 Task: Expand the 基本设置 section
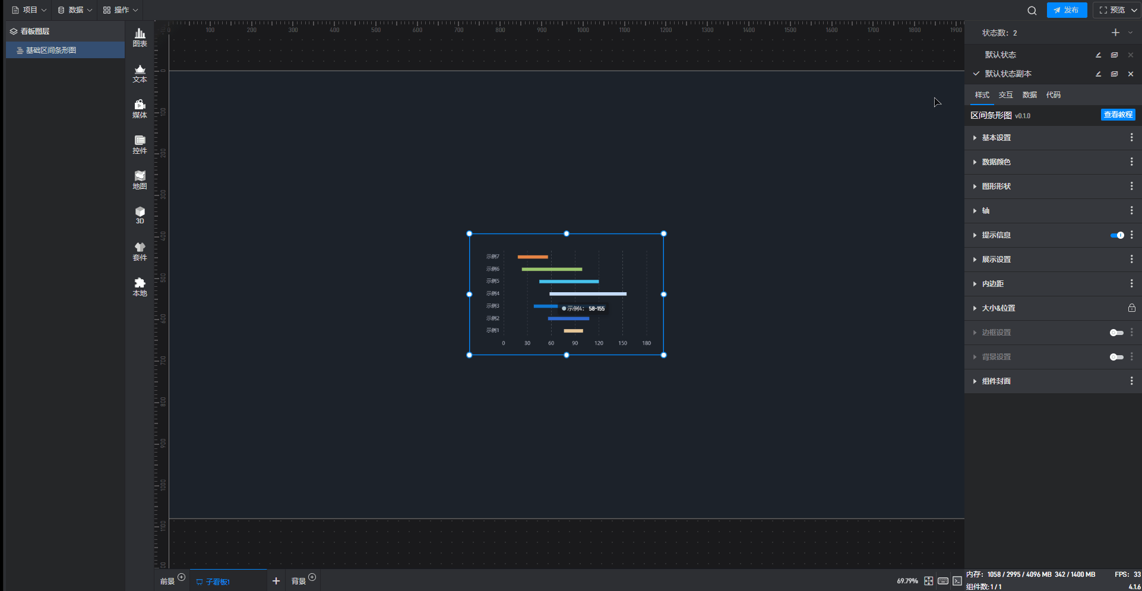[x=996, y=138]
